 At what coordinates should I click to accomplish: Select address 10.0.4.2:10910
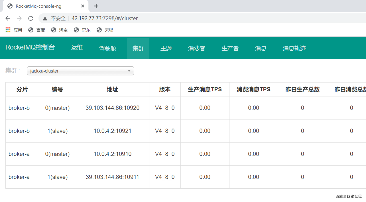(113, 154)
